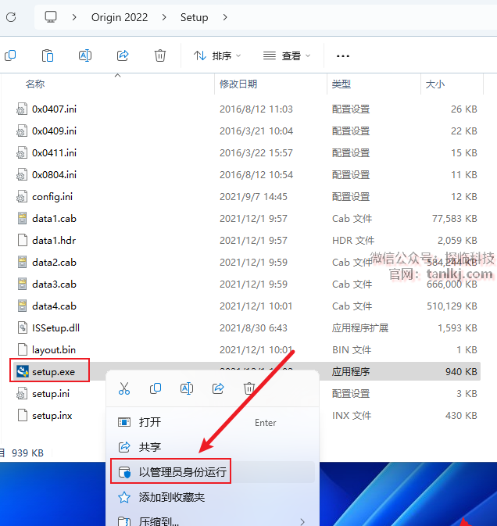
Task: Sort by the 修改日期 column header
Action: 238,84
